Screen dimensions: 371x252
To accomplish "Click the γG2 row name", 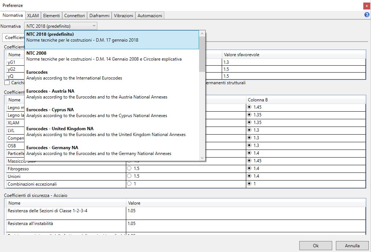I will click(x=11, y=69).
